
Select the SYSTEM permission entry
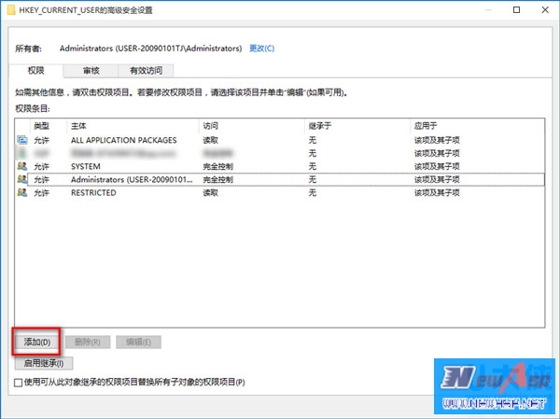click(280, 166)
